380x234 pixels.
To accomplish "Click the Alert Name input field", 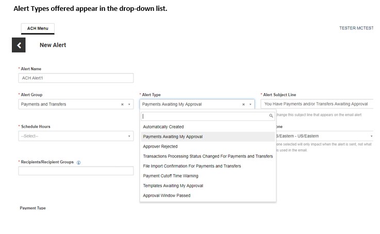I will (76, 78).
